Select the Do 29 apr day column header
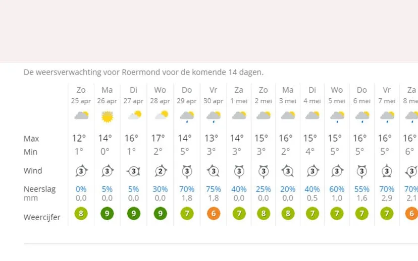The width and height of the screenshot is (418, 261). (187, 95)
